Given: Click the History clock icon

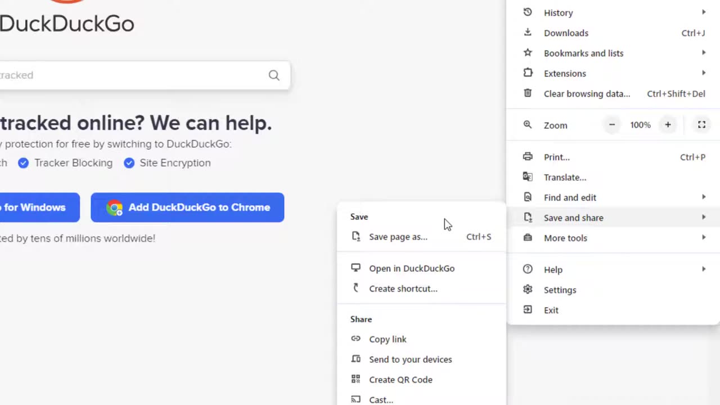Looking at the screenshot, I should [528, 12].
